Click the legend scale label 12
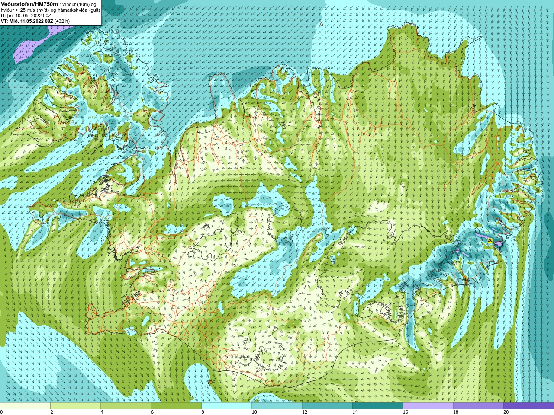 click(x=305, y=412)
